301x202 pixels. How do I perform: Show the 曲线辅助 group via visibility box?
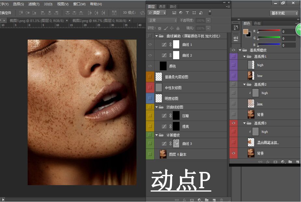(150, 36)
